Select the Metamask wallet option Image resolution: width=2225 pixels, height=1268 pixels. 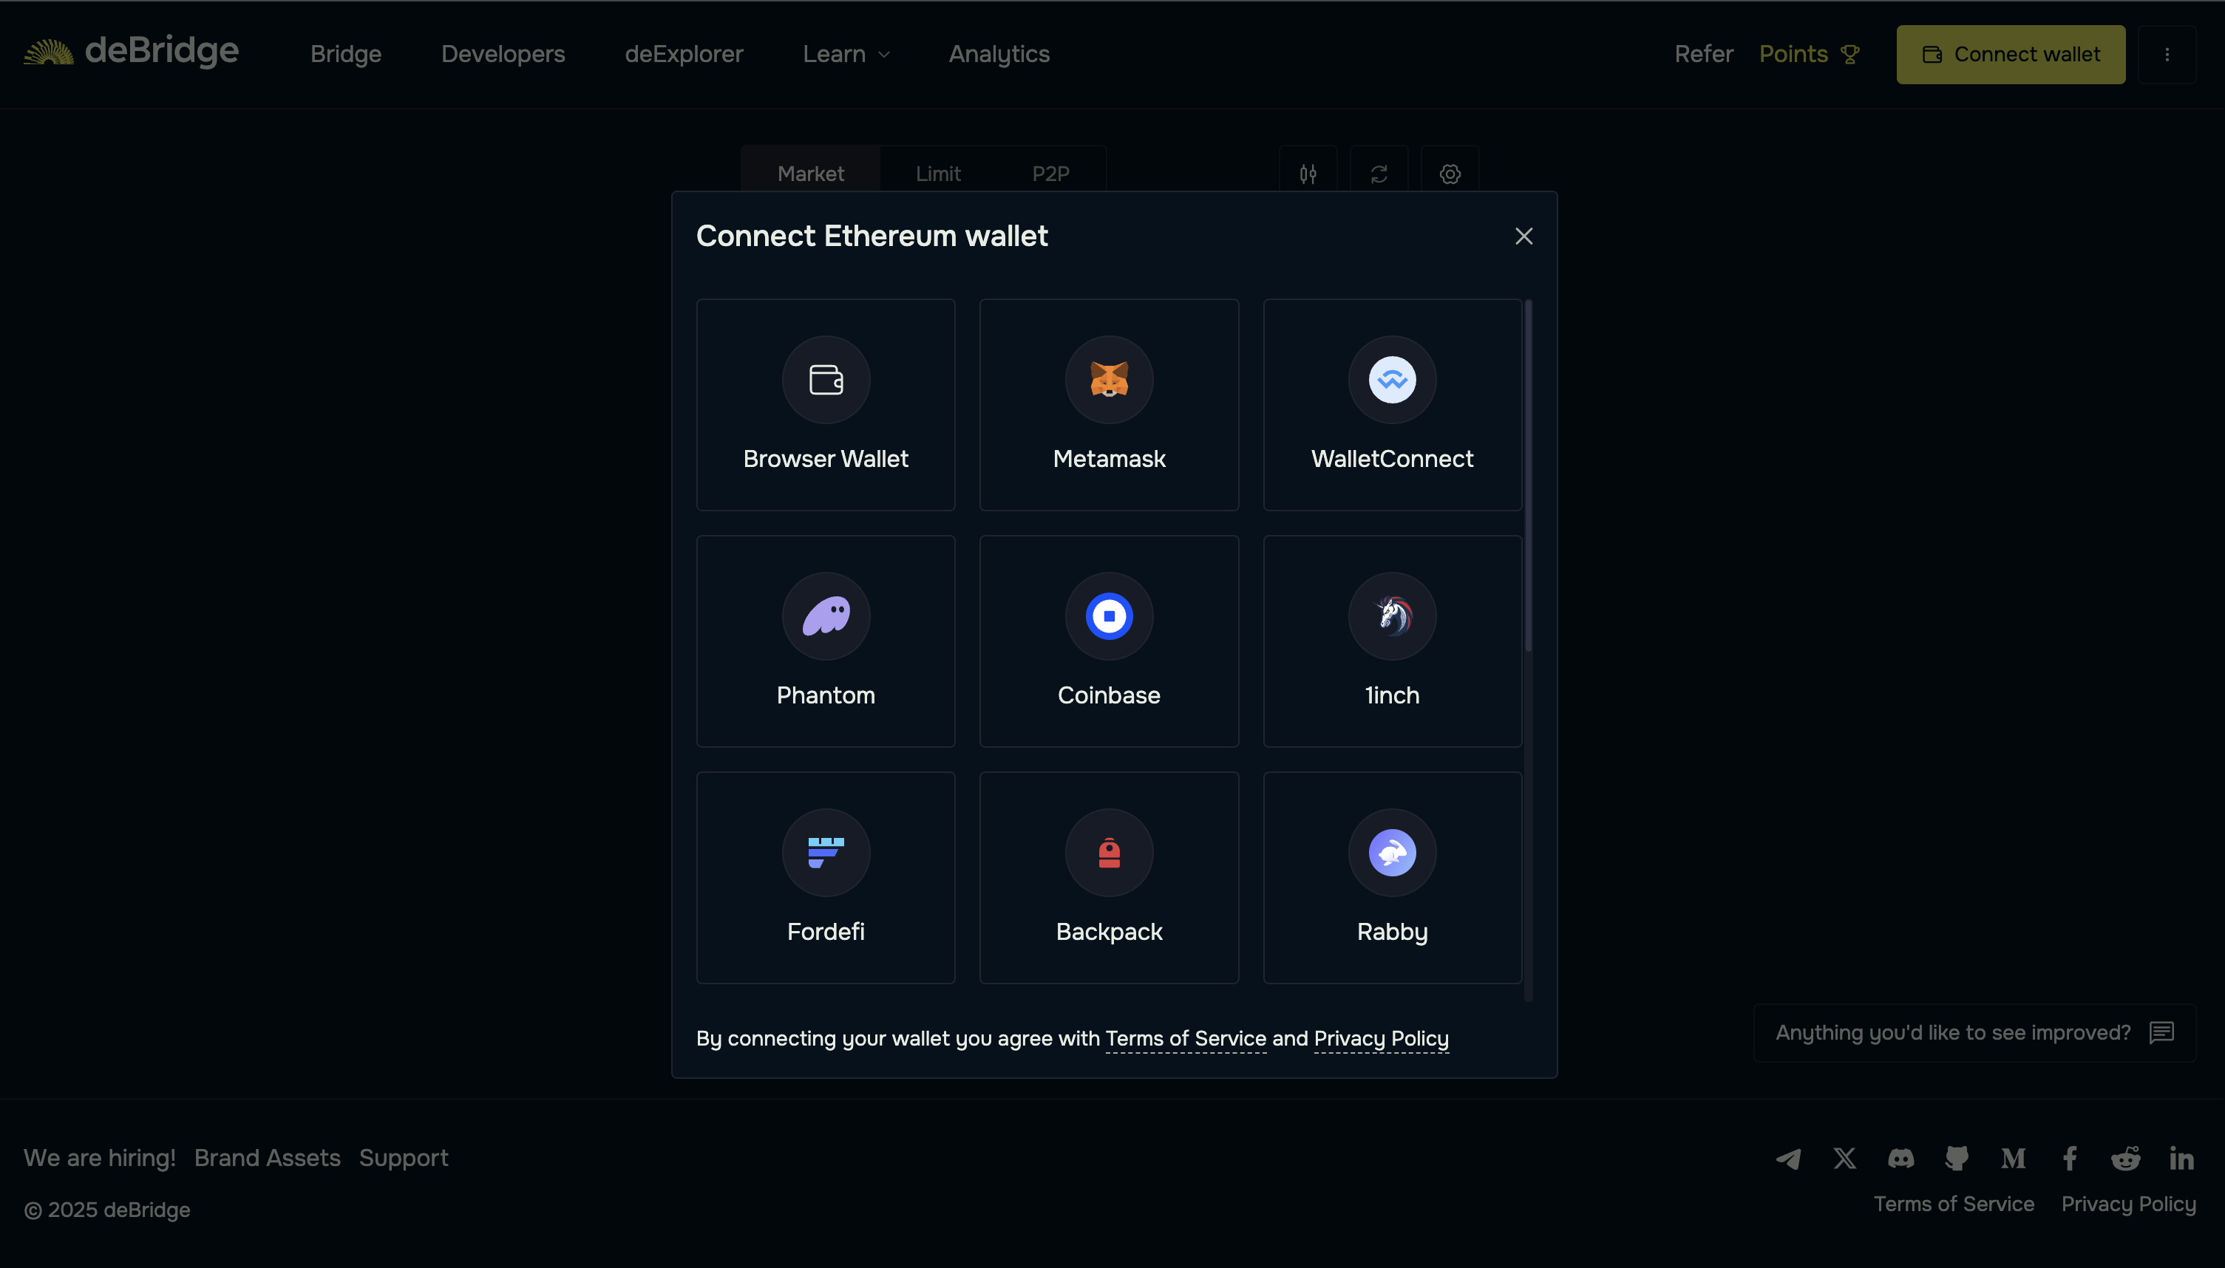point(1108,405)
